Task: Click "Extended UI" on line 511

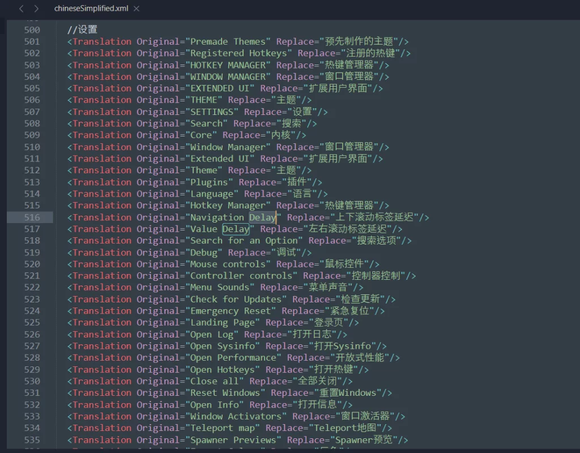Action: coord(220,159)
